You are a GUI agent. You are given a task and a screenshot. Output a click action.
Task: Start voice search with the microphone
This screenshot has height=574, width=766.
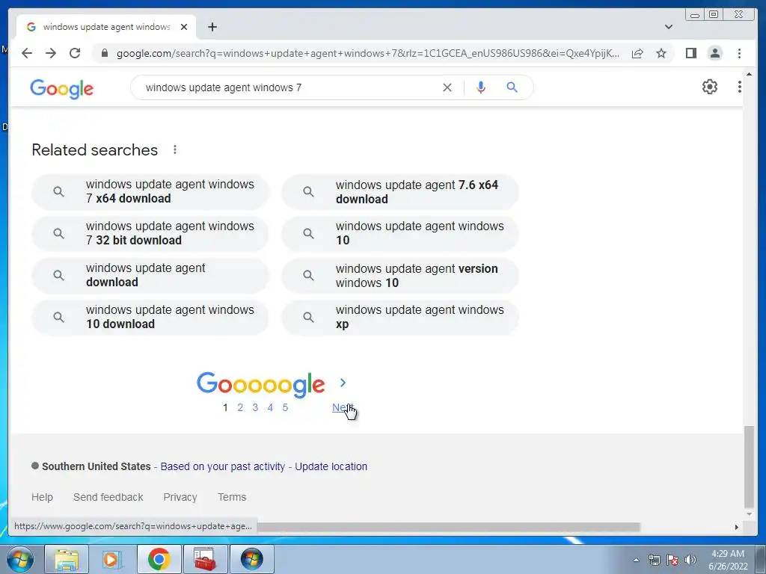[481, 87]
